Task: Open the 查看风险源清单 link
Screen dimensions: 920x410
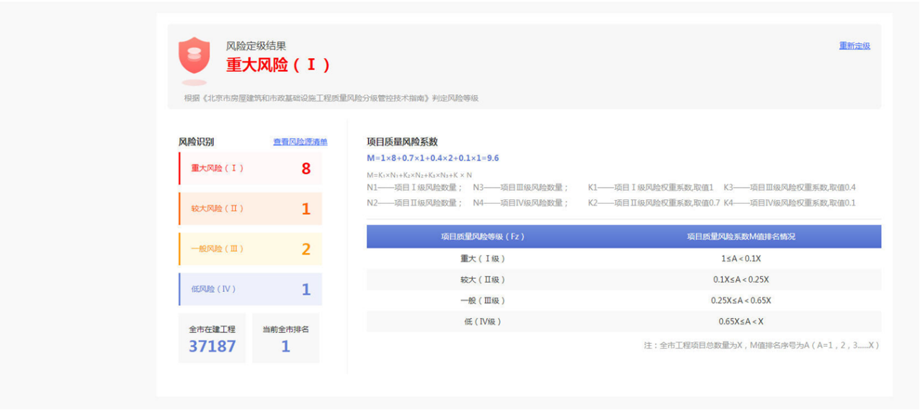Action: pyautogui.click(x=300, y=142)
